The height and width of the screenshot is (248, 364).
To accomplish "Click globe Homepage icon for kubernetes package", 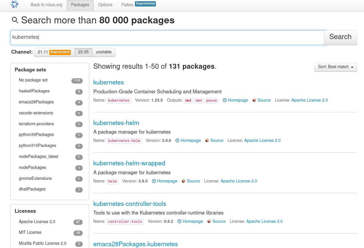I will pyautogui.click(x=225, y=100).
